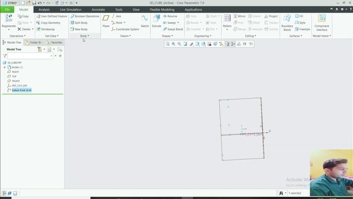Open the Operations group dropdown
The height and width of the screenshot is (199, 353).
pyautogui.click(x=18, y=36)
